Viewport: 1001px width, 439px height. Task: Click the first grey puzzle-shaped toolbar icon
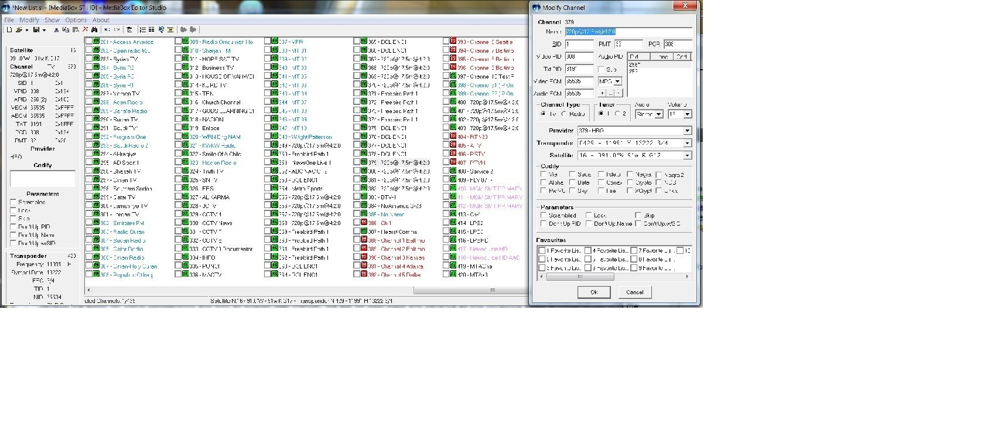pos(183,30)
